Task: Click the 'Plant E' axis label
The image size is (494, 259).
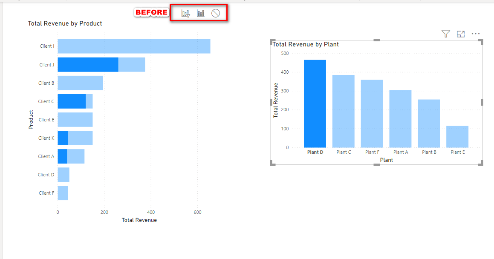Action: pyautogui.click(x=457, y=152)
